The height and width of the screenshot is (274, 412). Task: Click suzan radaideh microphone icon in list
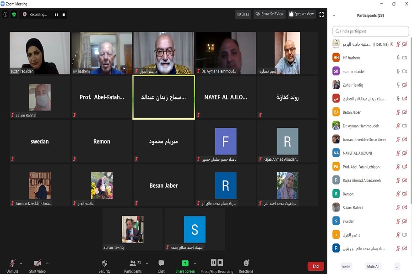(398, 71)
